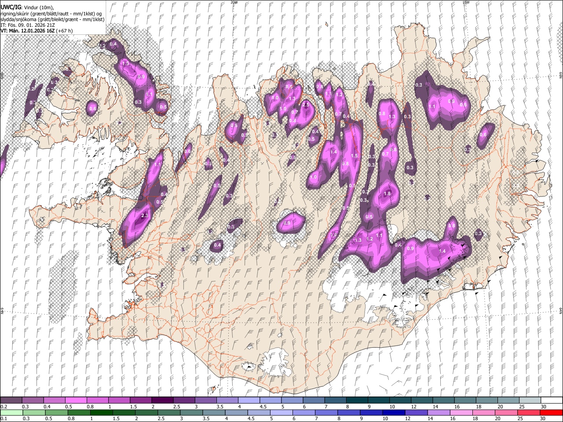Click lower legend swatch between 20 and 25

[507, 412]
